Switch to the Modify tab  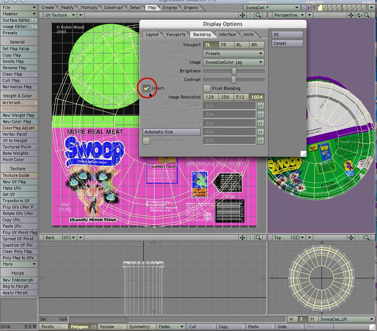[x=67, y=8]
